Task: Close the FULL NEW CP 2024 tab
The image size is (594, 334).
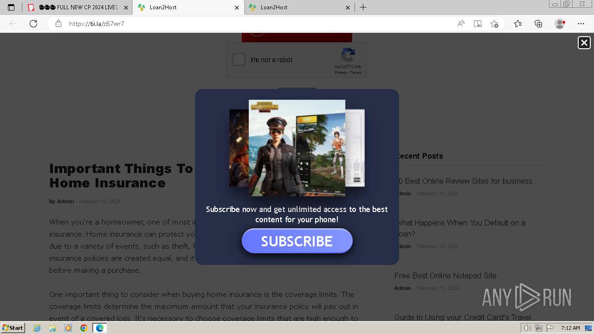Action: point(126,7)
